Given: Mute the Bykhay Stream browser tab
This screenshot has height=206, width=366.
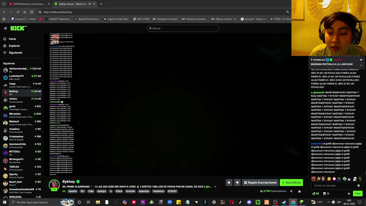Looking at the screenshot, I should click(89, 4).
